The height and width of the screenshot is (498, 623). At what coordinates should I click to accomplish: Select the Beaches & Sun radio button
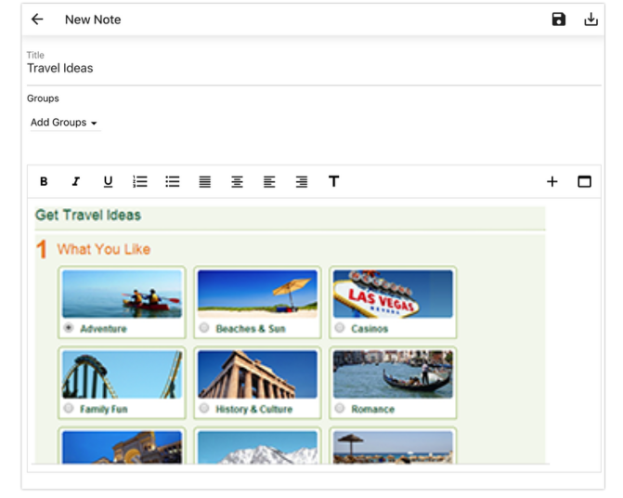[204, 328]
